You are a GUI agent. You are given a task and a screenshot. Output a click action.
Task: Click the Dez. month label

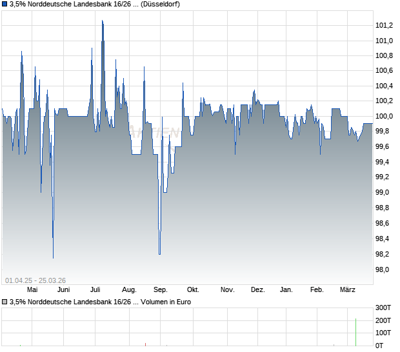[257, 289]
